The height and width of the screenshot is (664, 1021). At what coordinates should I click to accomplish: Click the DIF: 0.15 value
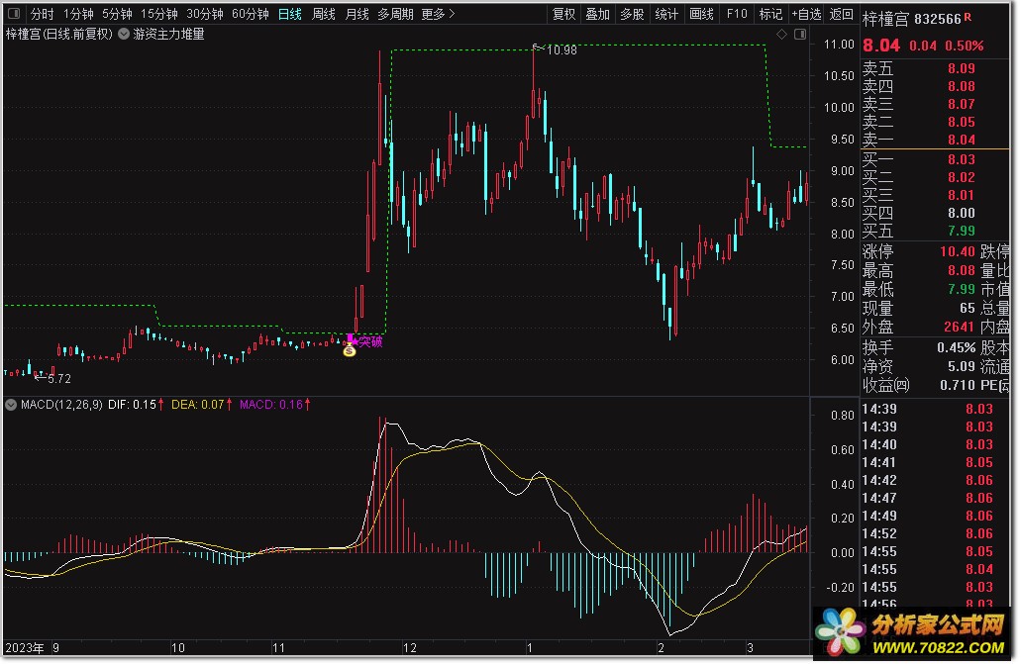click(132, 405)
